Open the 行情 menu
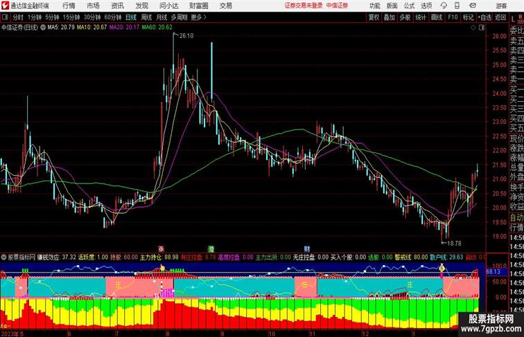This screenshot has height=337, width=524. click(69, 6)
